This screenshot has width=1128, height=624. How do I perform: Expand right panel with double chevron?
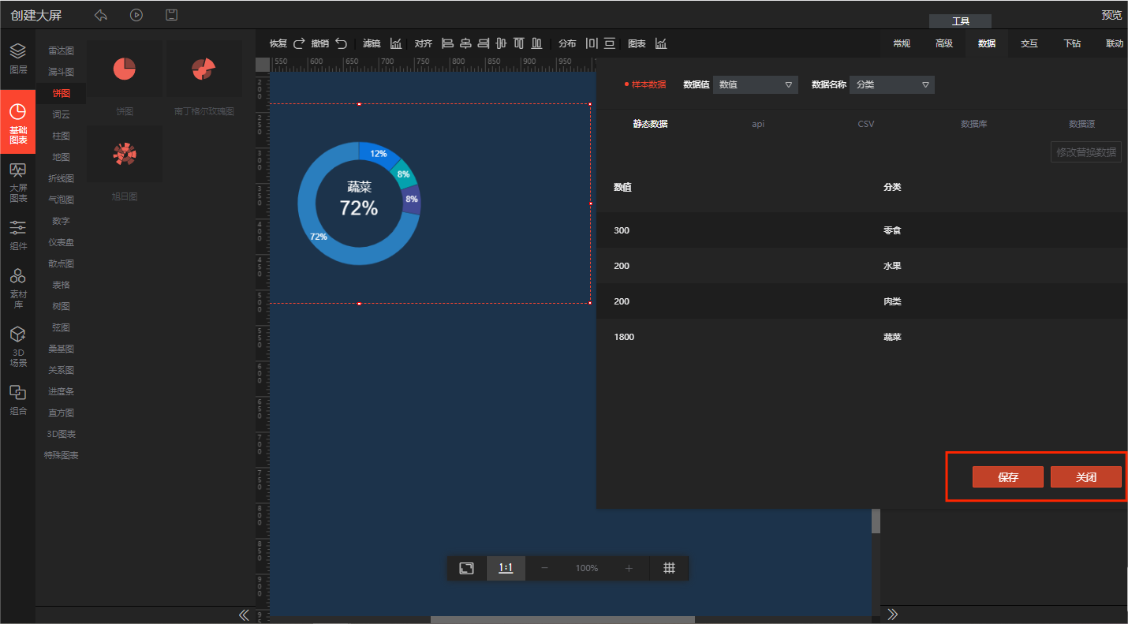pyautogui.click(x=893, y=614)
